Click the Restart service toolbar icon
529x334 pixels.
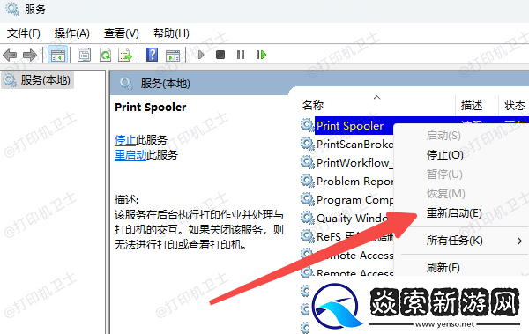click(261, 55)
